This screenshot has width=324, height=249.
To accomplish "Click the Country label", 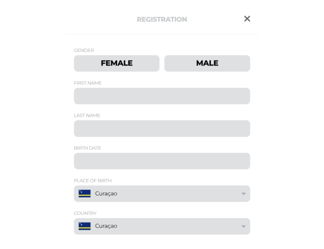I will (85, 213).
